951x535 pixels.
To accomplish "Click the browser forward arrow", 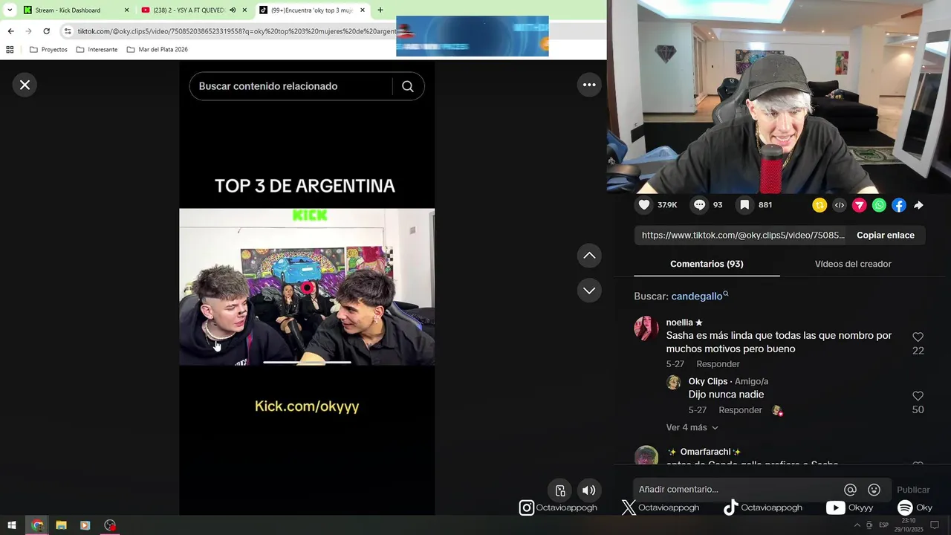I will pos(28,31).
